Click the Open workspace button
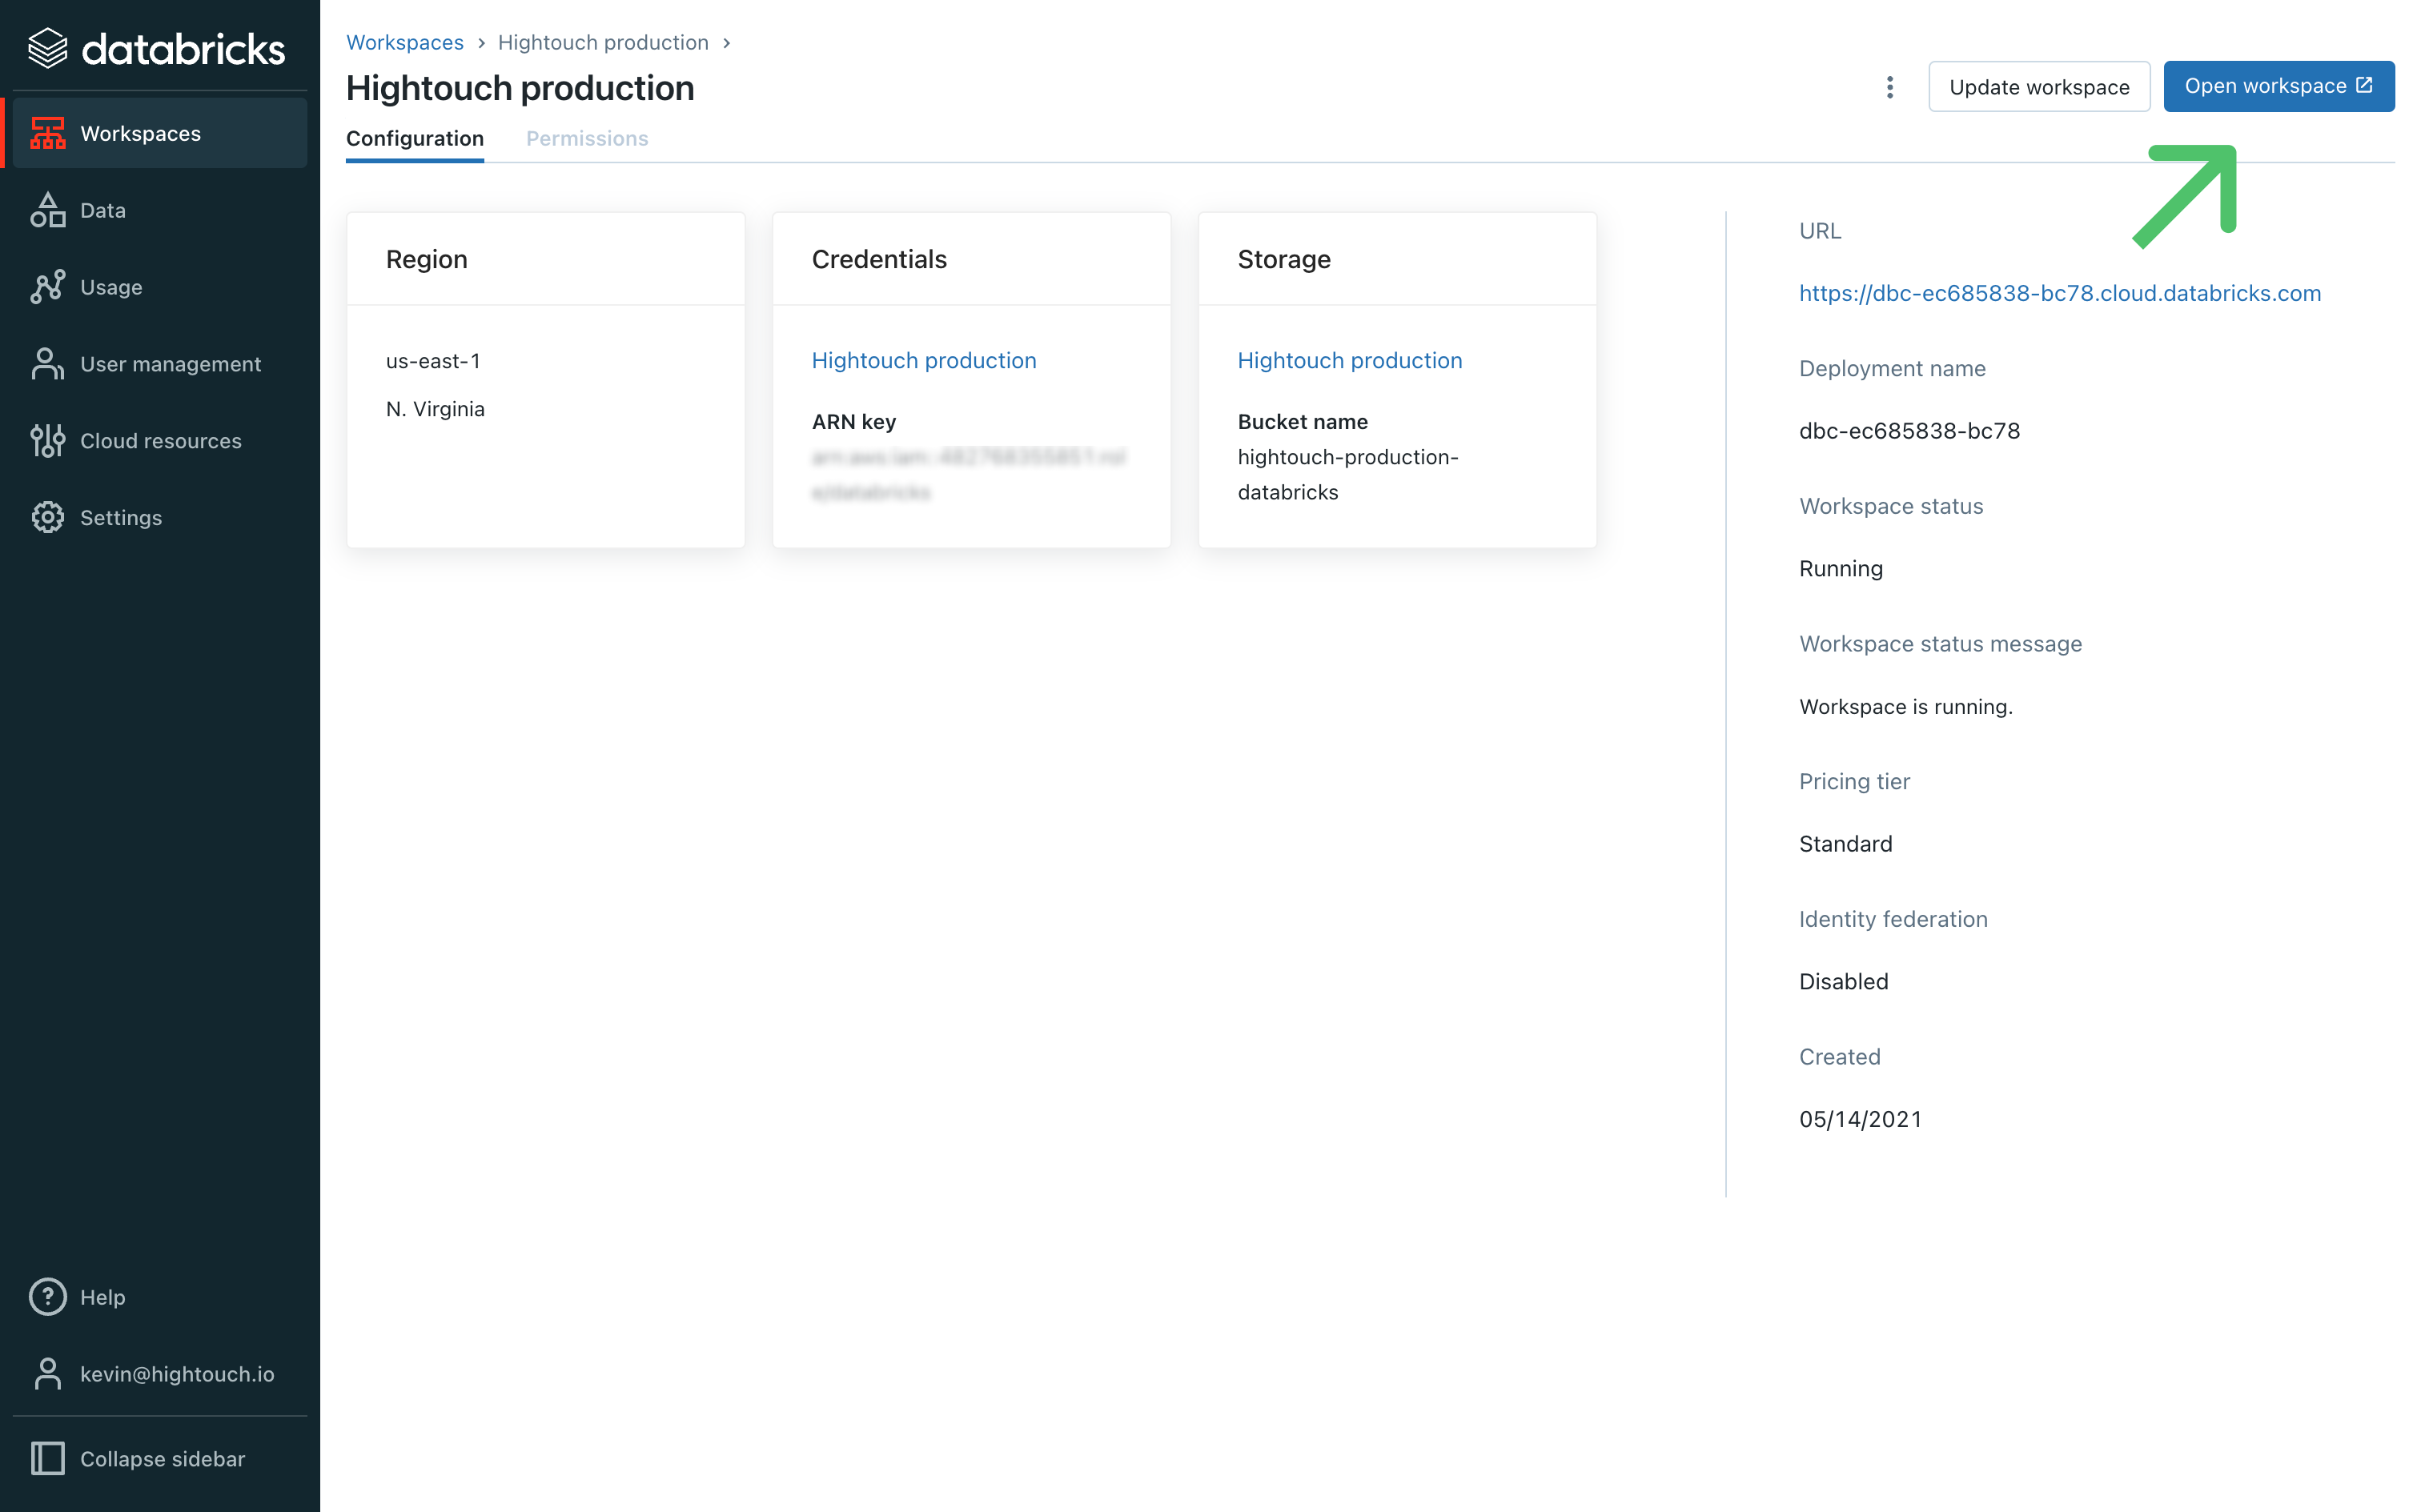This screenshot has height=1512, width=2421. 2278,86
